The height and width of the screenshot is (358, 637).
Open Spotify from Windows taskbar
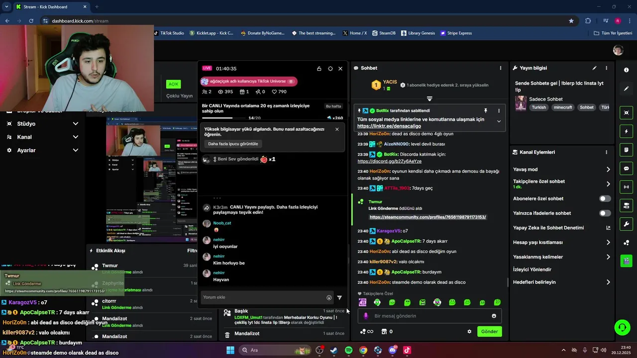(x=348, y=350)
